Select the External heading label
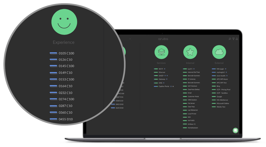The image size is (266, 147). pyautogui.click(x=219, y=63)
